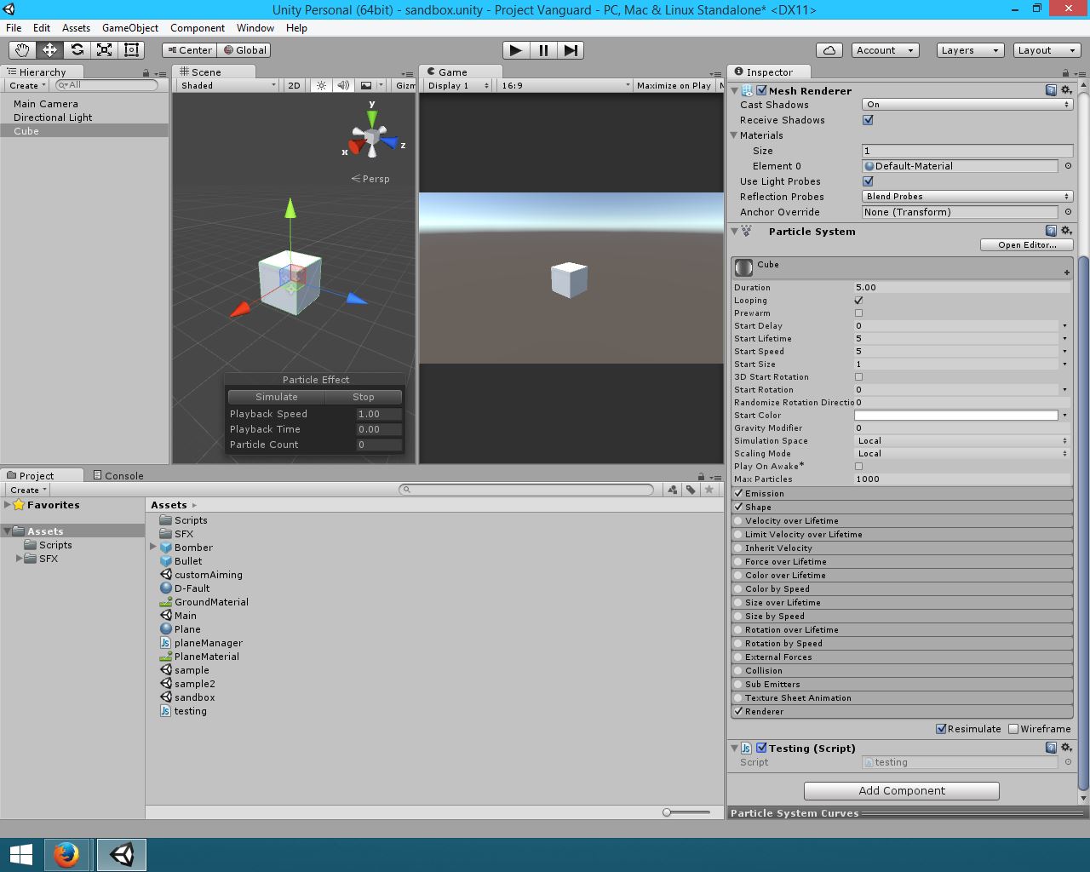Select the Rect transform tool

(130, 49)
